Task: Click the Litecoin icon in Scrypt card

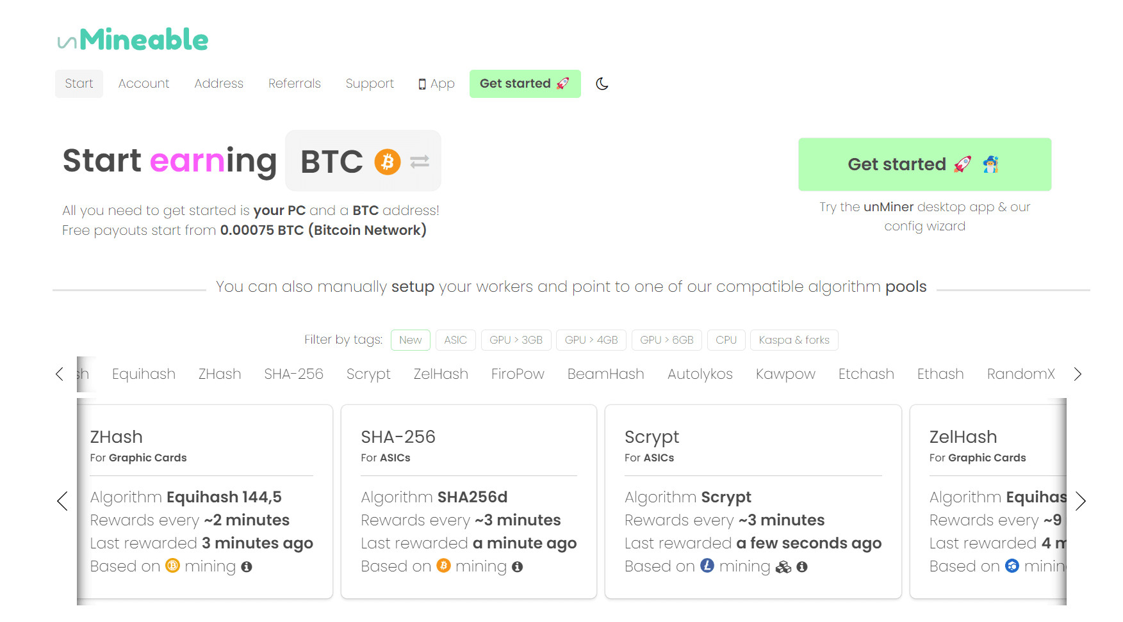Action: [x=707, y=566]
